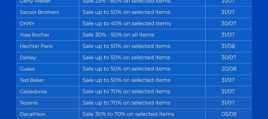
Task: Click Yves Rocher's 30% - 50% sale text
Action: tap(118, 35)
